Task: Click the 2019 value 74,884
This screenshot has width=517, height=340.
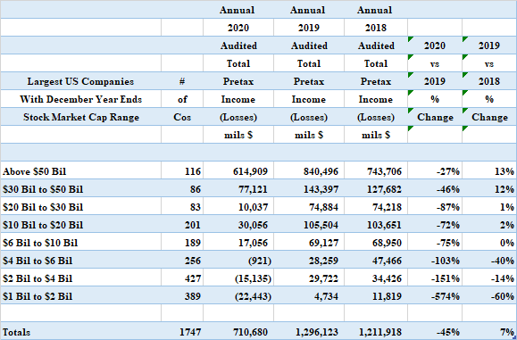Action: click(x=323, y=207)
